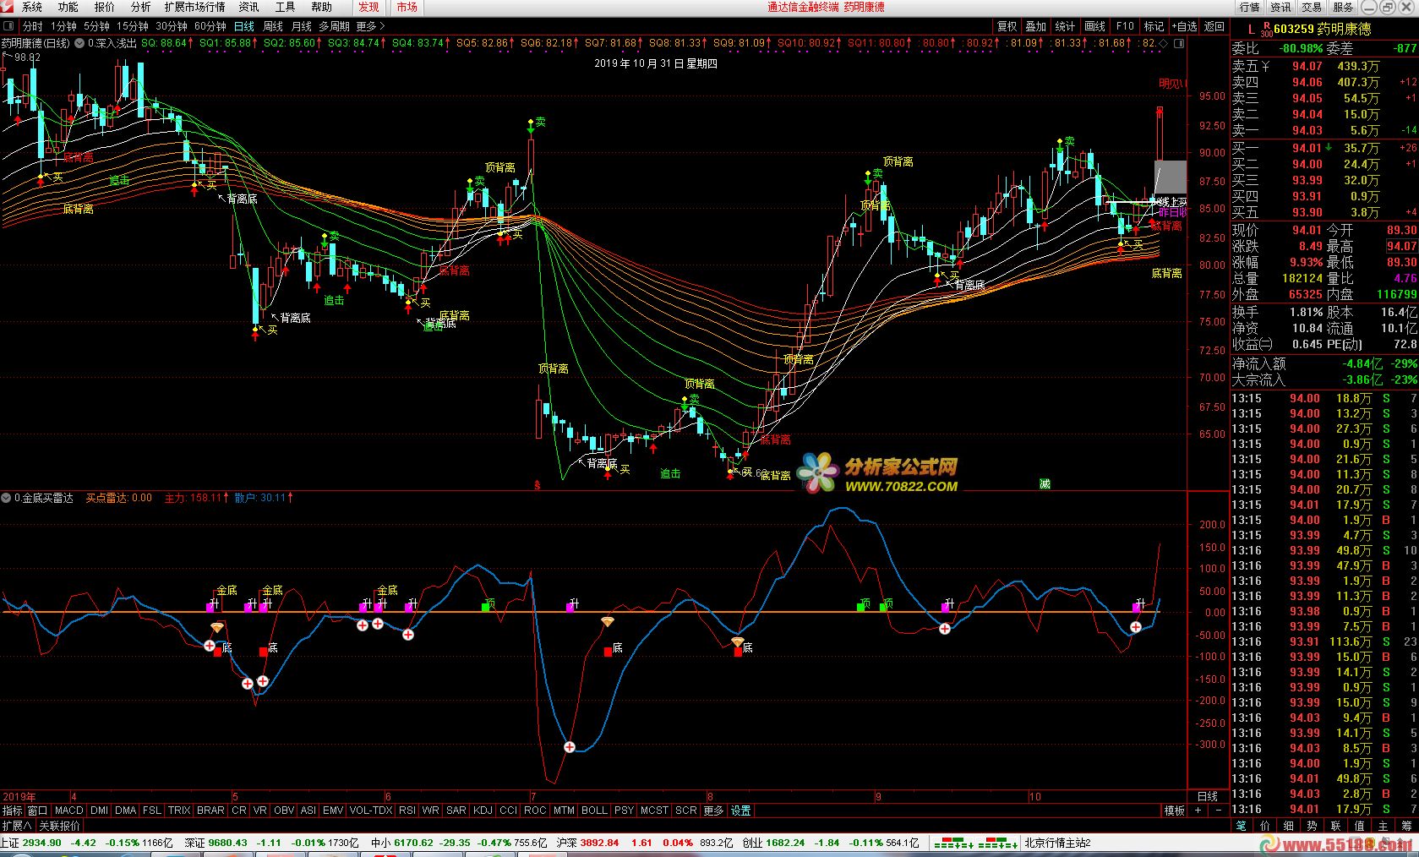The width and height of the screenshot is (1419, 857).
Task: Select the 价 price distribution tab
Action: 1264,826
